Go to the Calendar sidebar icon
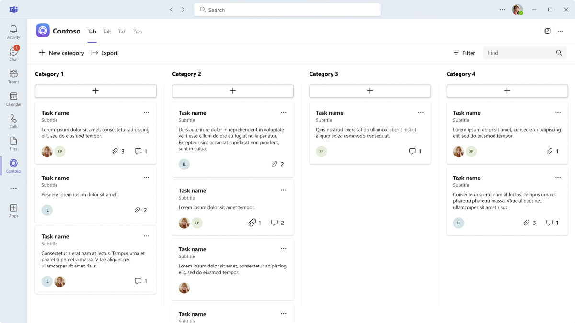This screenshot has width=575, height=323. [x=13, y=99]
